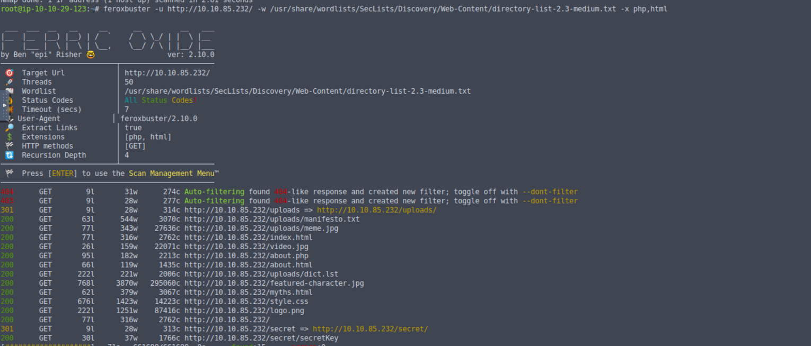Click the Auto-filtering text on the 404 line
Screen dimensions: 811x346
[214, 192]
